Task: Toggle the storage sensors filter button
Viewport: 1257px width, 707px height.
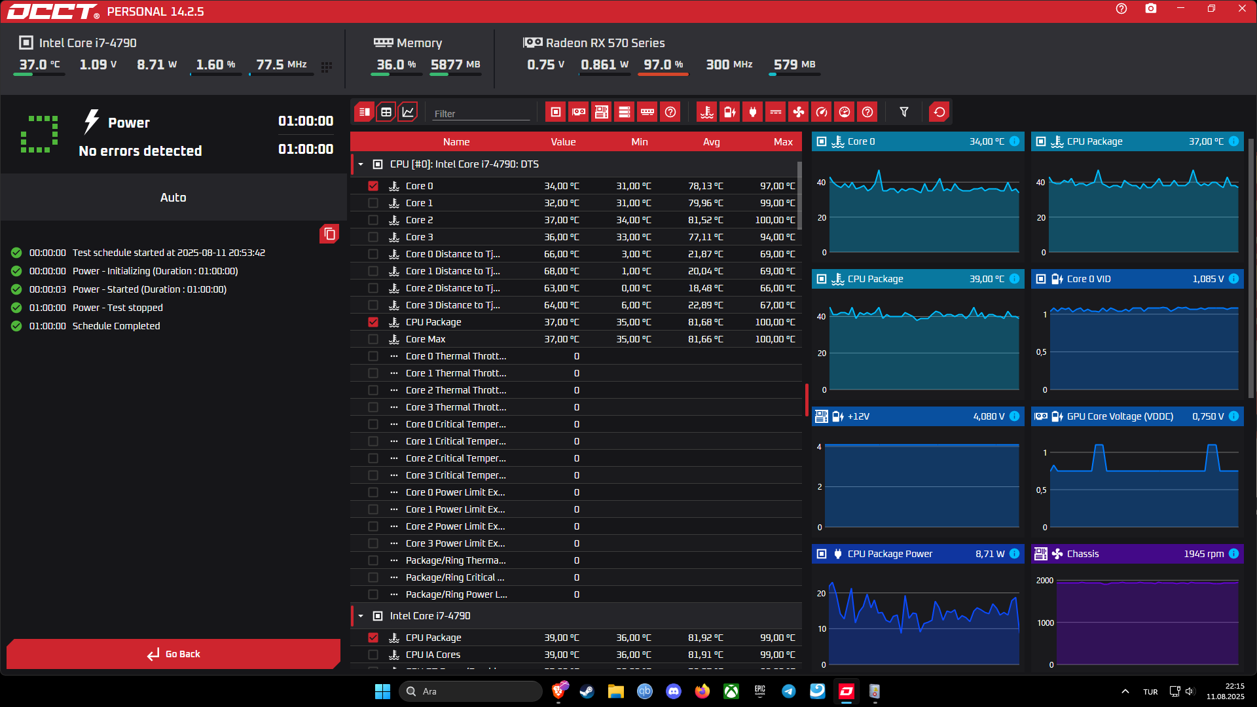Action: coord(625,112)
